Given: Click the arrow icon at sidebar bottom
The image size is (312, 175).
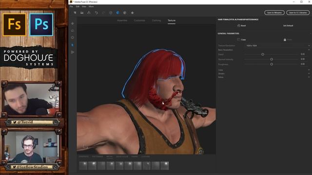Looking at the screenshot, I should pyautogui.click(x=73, y=52).
